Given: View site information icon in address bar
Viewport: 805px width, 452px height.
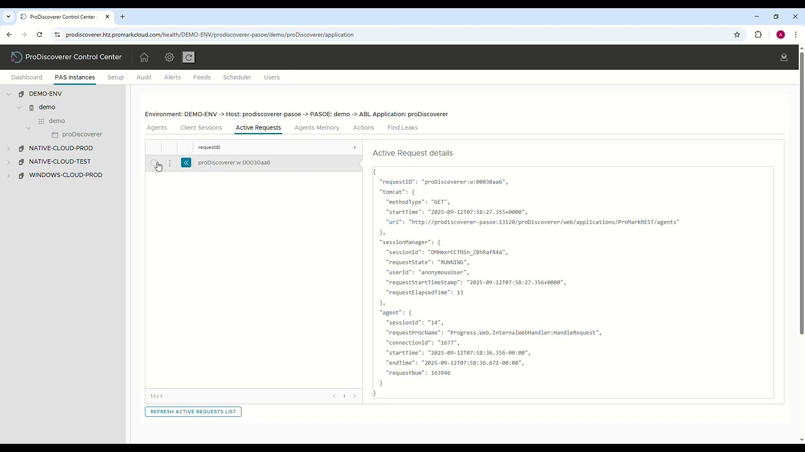Looking at the screenshot, I should click(57, 35).
